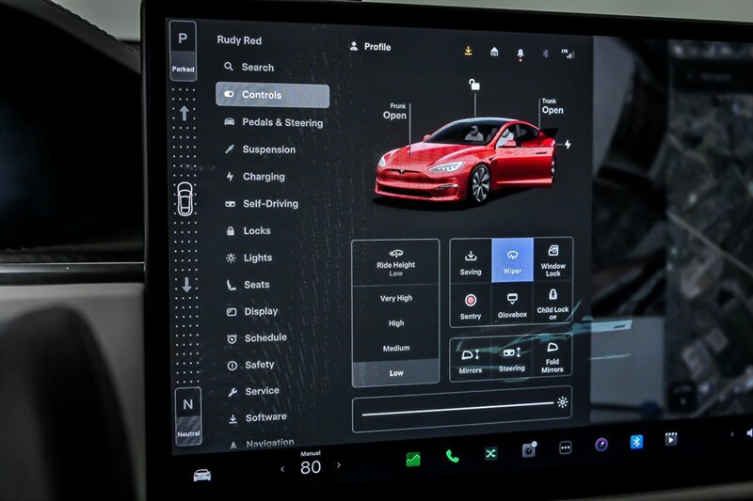Screen dimensions: 753x501
Task: Toggle Sentry mode
Action: tap(470, 305)
